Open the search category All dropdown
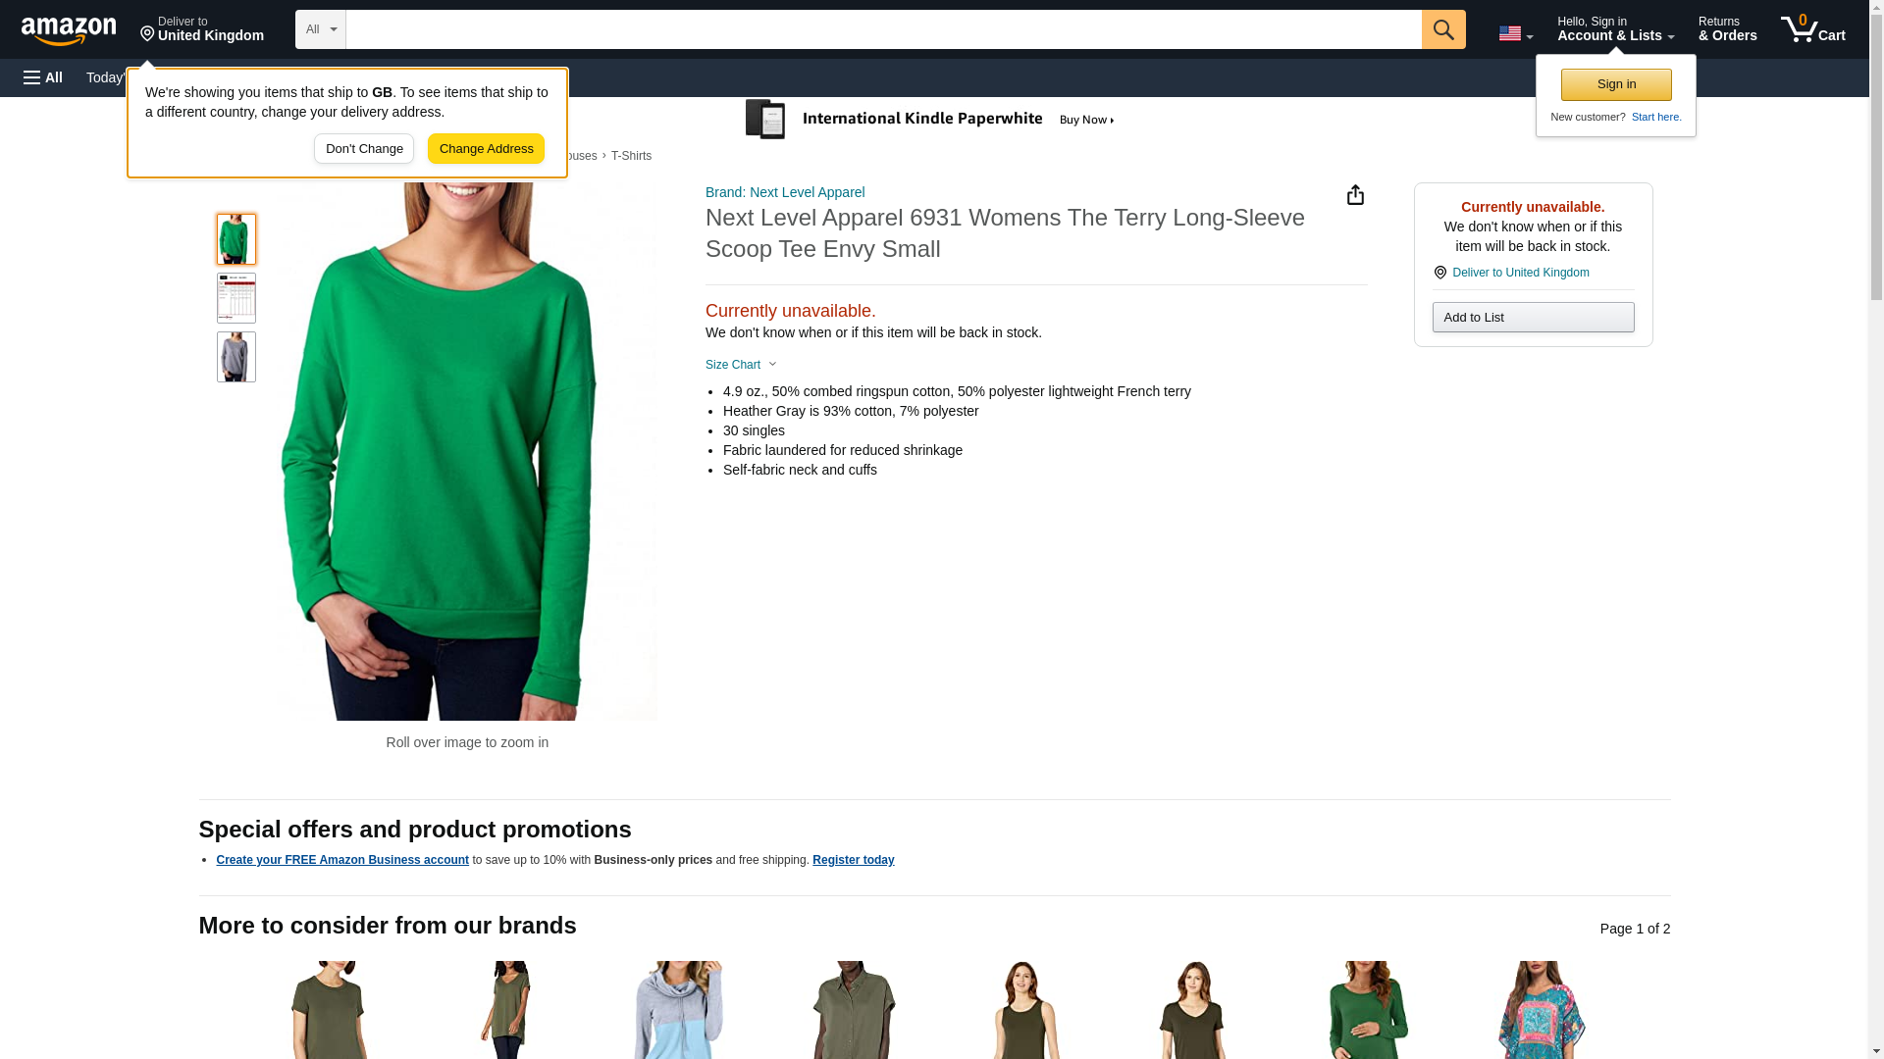 pos(320,29)
